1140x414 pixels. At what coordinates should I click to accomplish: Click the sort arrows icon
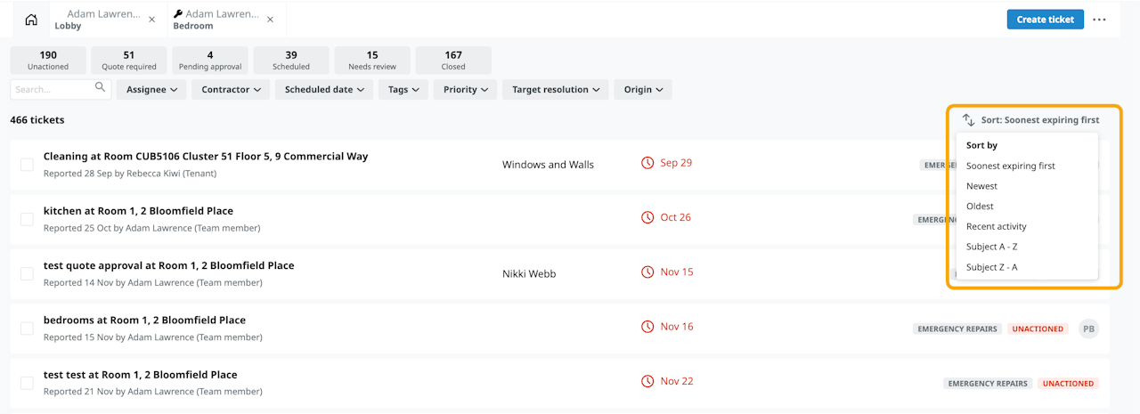[x=968, y=120]
